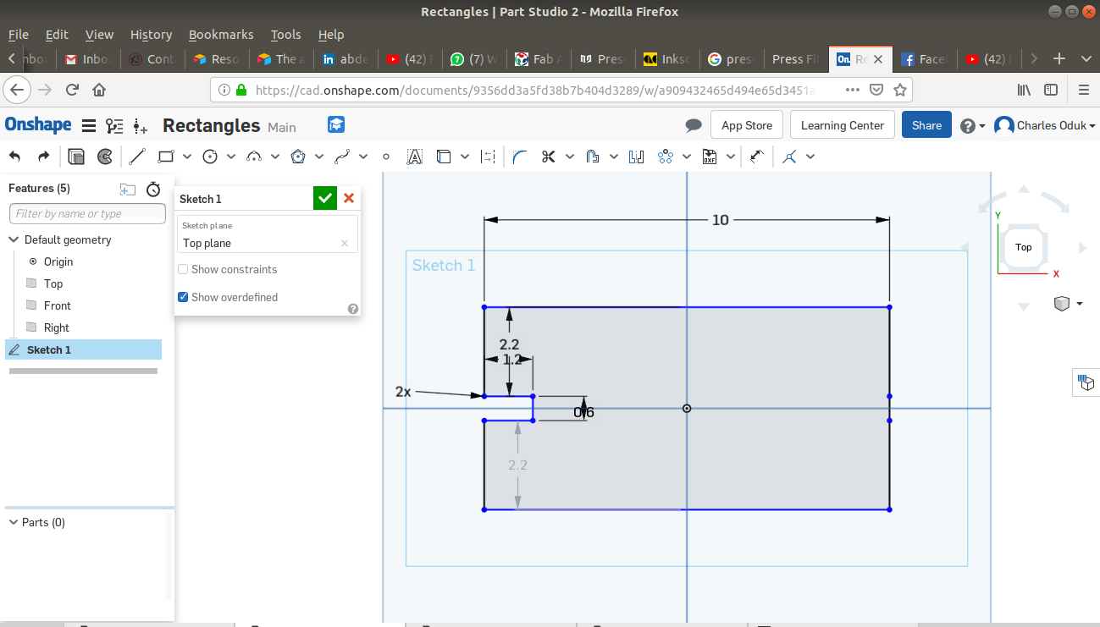Open the Bookmarks menu in Firefox
This screenshot has height=627, width=1100.
(221, 35)
